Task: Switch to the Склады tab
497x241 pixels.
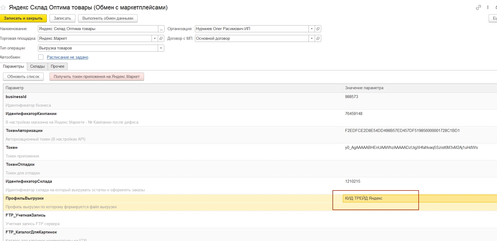Action: tap(37, 66)
